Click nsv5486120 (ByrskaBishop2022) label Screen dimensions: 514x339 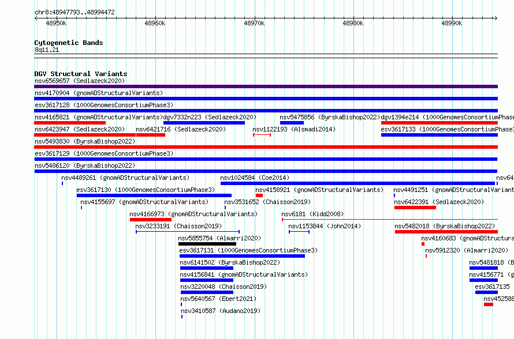coord(85,165)
